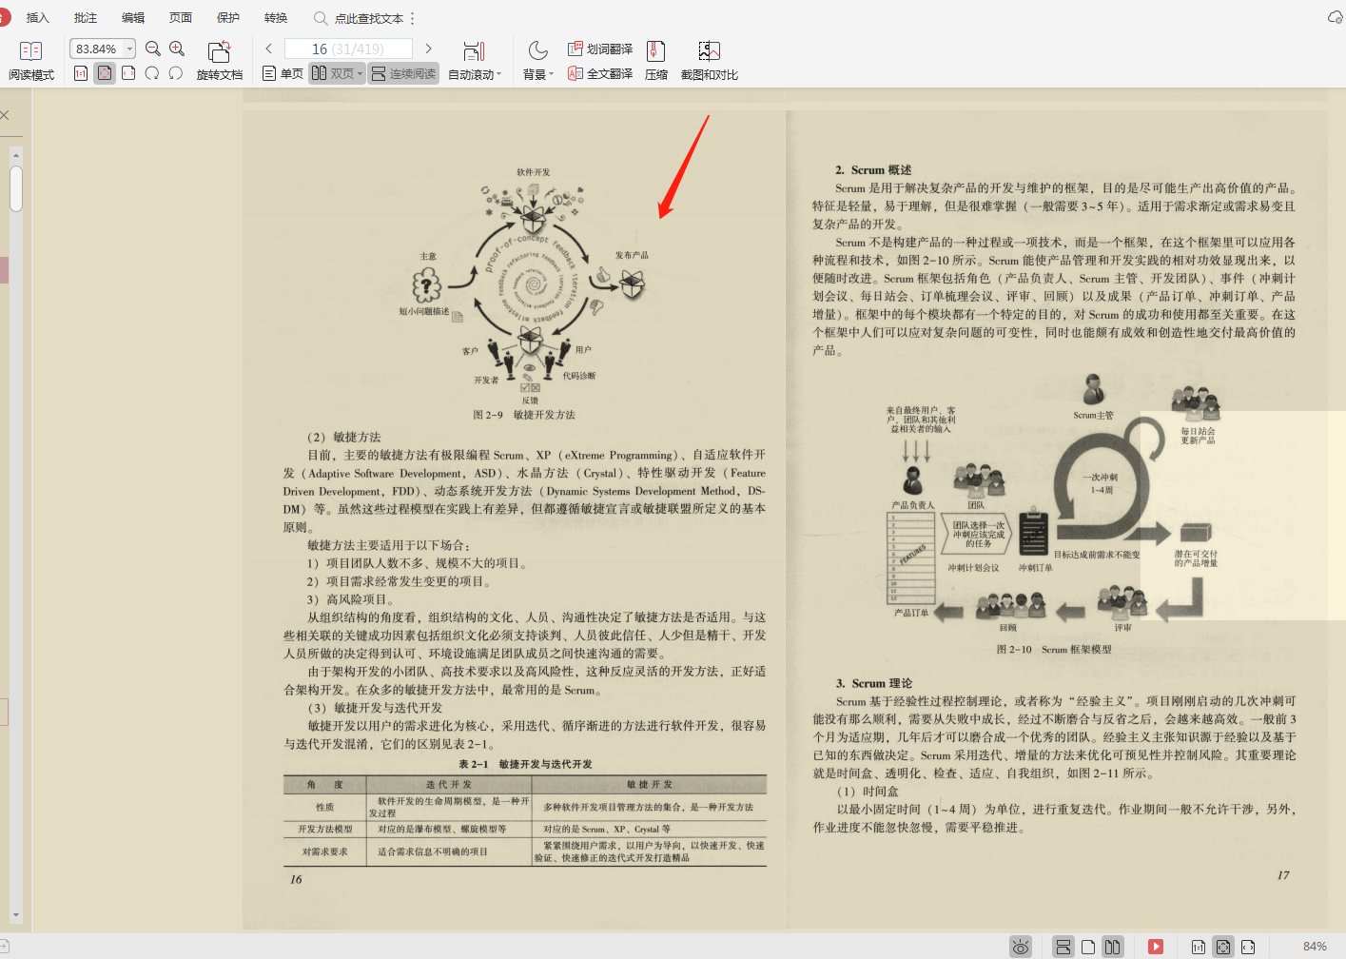Launch 全文翻译 full-text translation
Screen dimensions: 1346x959
(x=599, y=73)
